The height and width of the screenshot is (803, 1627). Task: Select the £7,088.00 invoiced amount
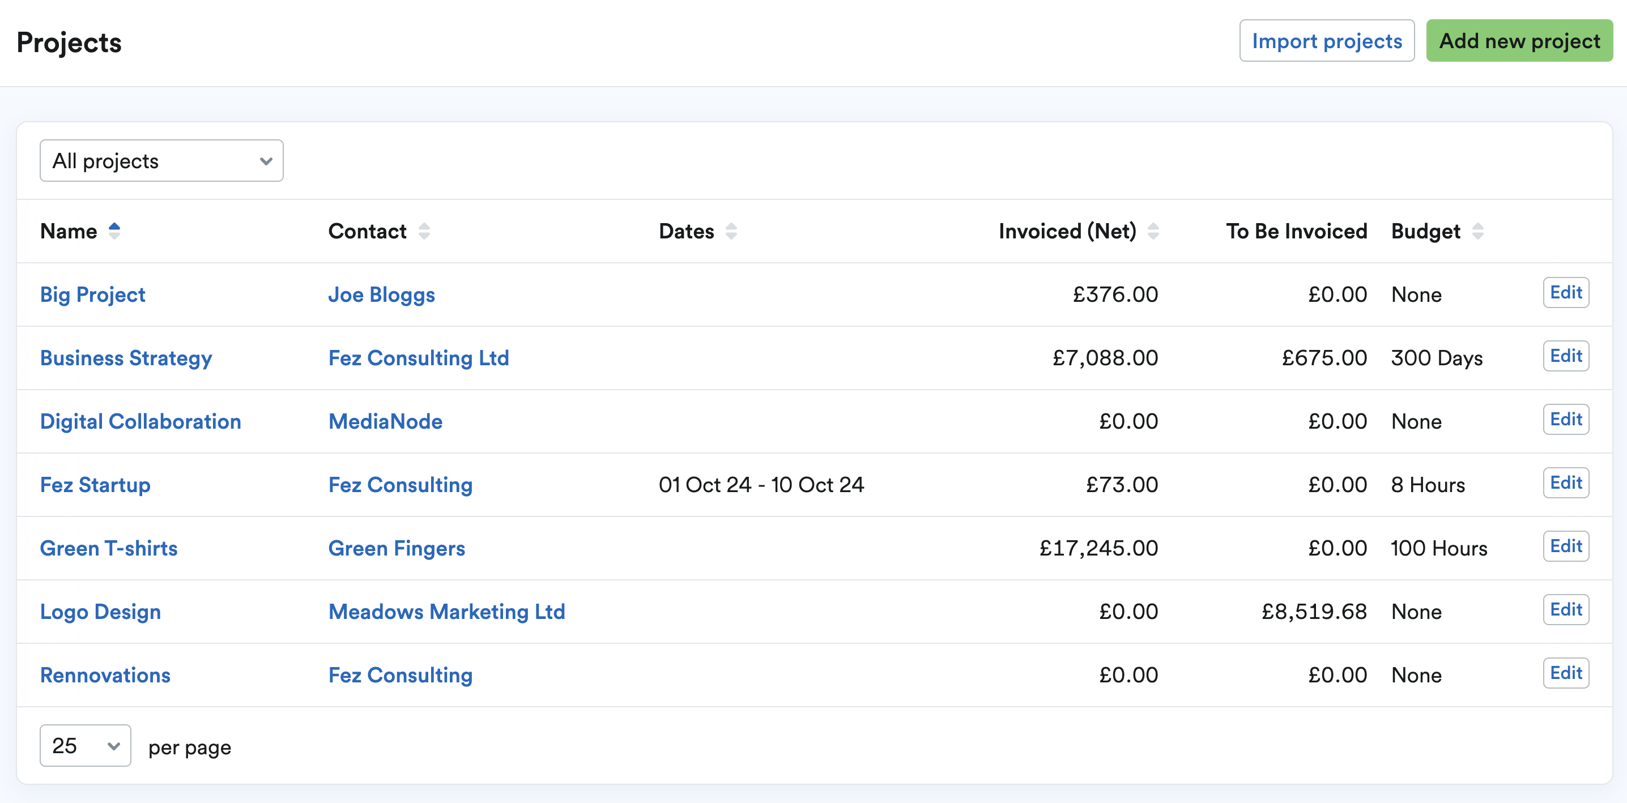pos(1105,358)
